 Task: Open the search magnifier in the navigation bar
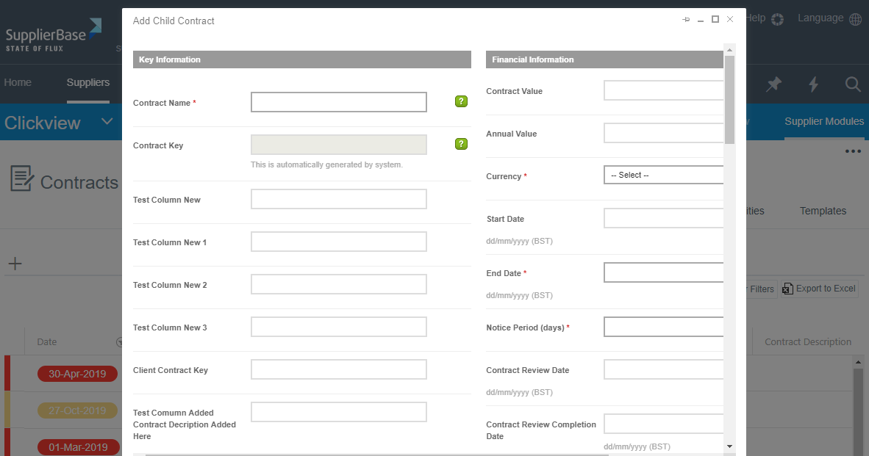852,84
